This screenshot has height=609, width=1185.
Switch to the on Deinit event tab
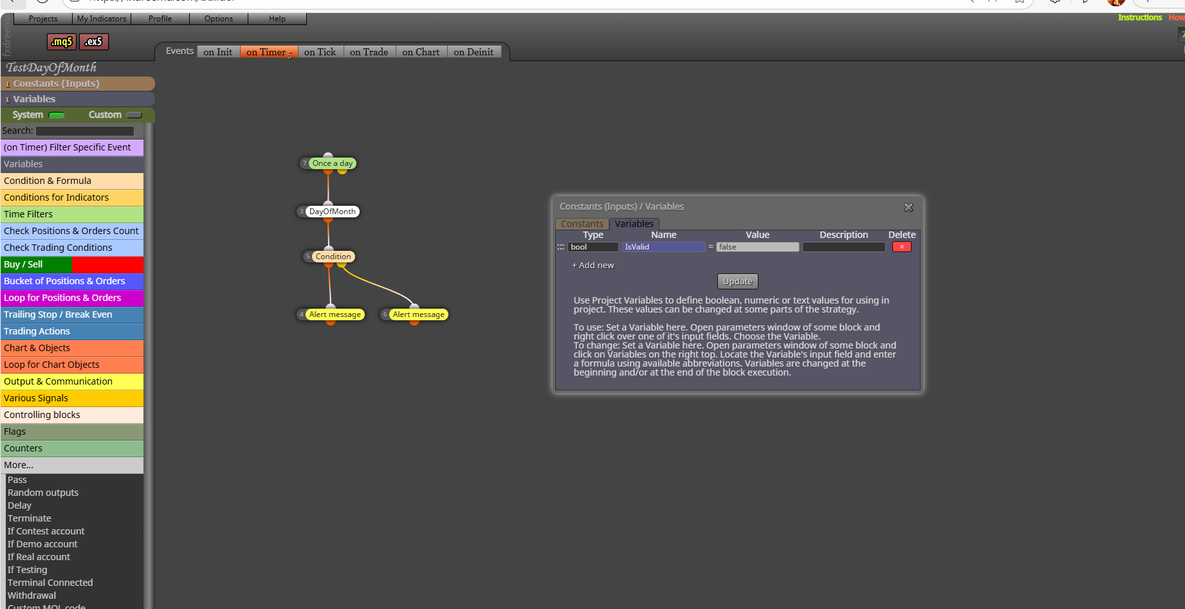[x=473, y=52]
